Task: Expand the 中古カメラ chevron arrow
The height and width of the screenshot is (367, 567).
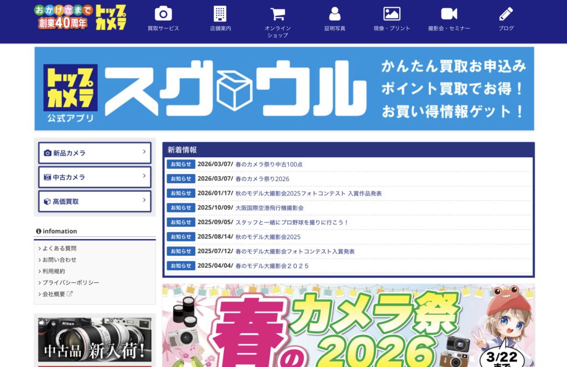Action: [x=144, y=176]
